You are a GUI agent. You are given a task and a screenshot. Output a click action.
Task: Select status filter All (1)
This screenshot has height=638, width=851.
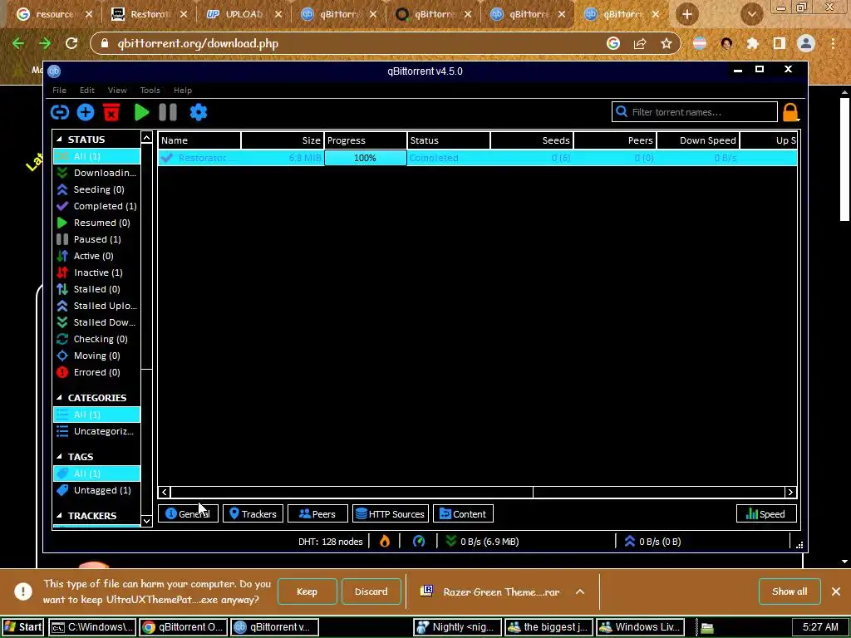[96, 156]
